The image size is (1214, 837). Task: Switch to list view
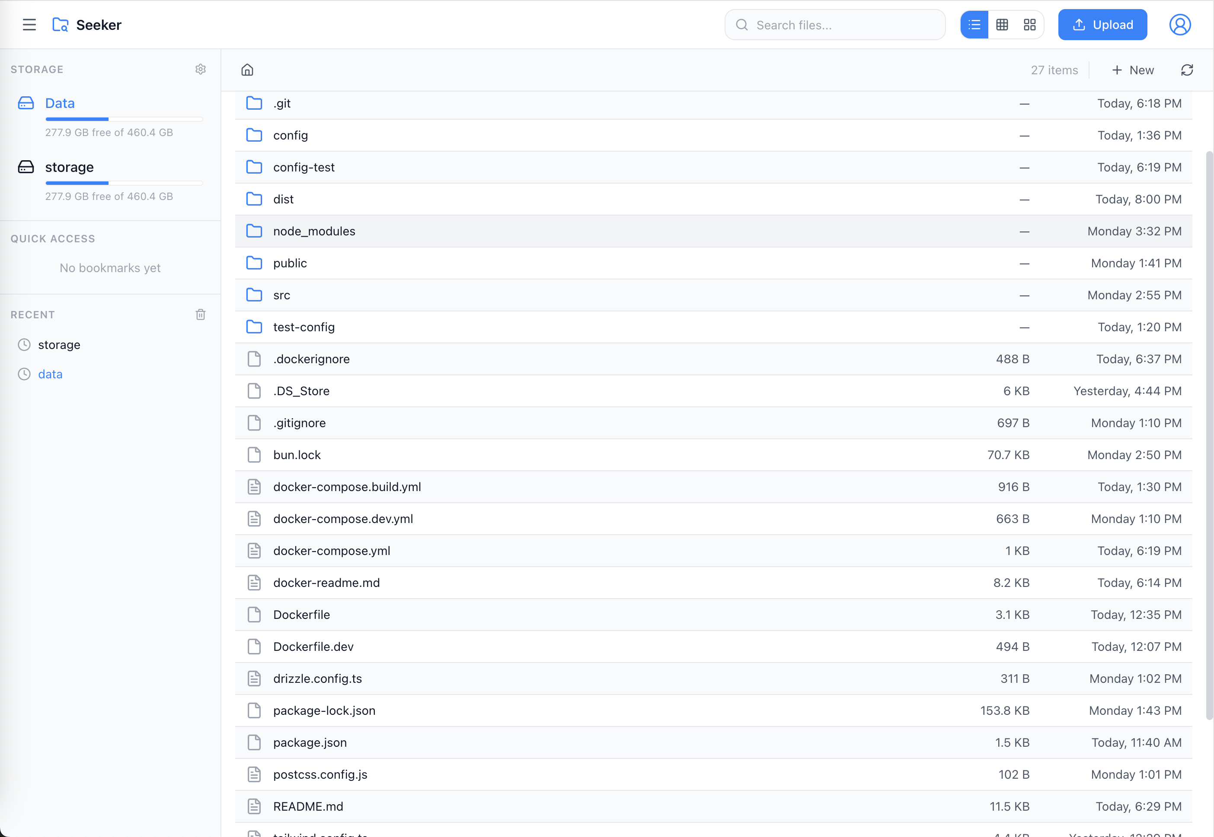[974, 25]
